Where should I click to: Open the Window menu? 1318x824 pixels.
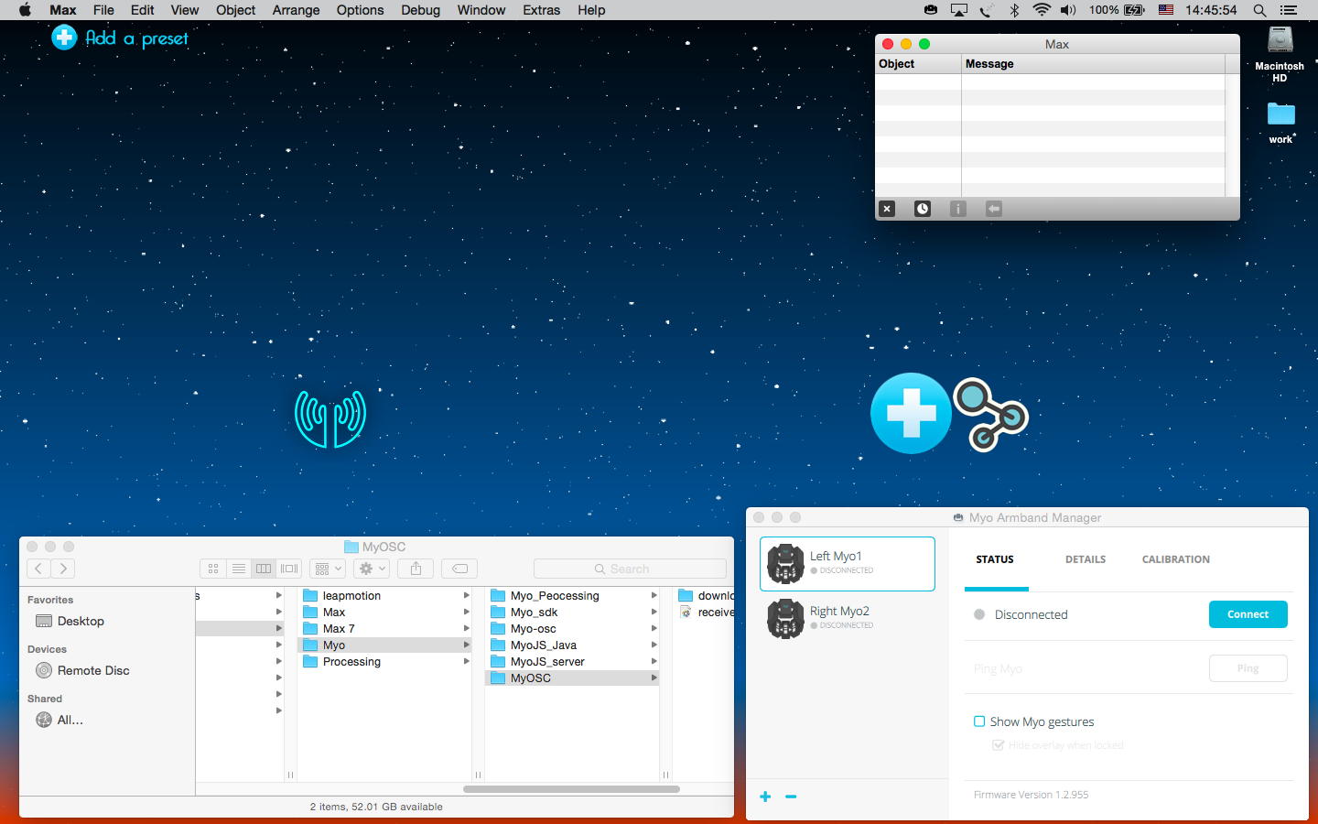click(481, 10)
